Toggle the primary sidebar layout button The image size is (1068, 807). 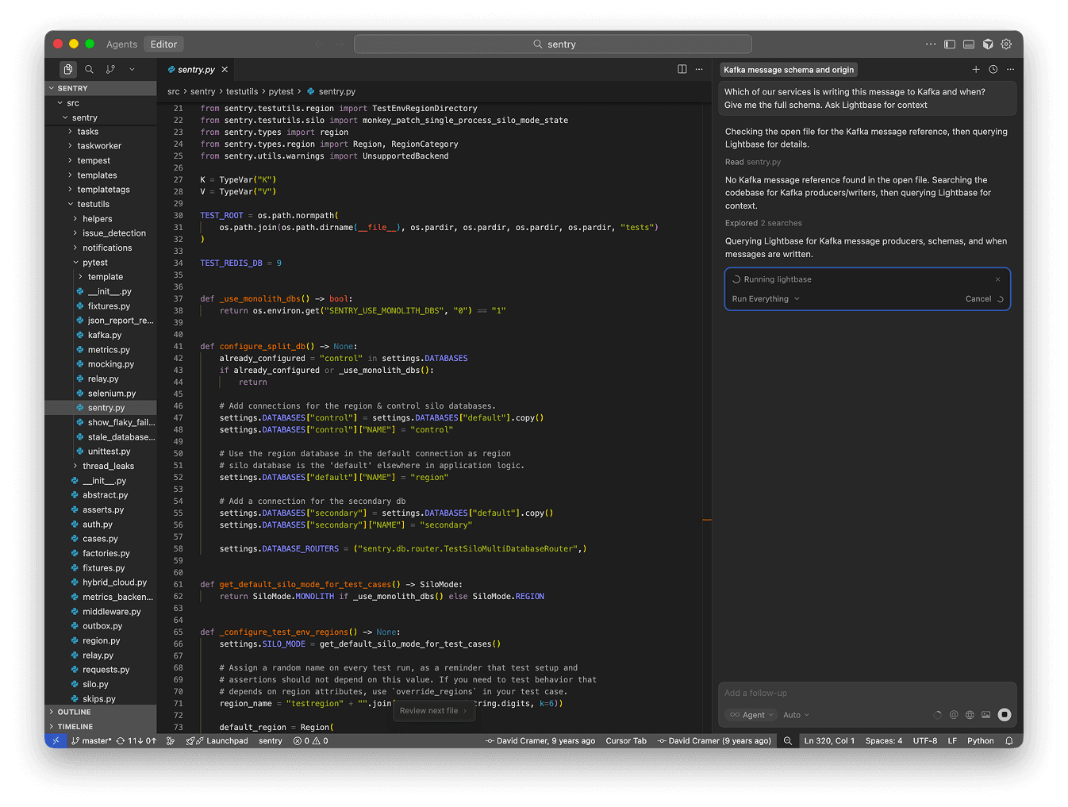click(950, 44)
